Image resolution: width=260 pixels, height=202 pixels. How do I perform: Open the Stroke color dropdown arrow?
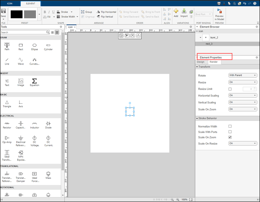pos(71,12)
